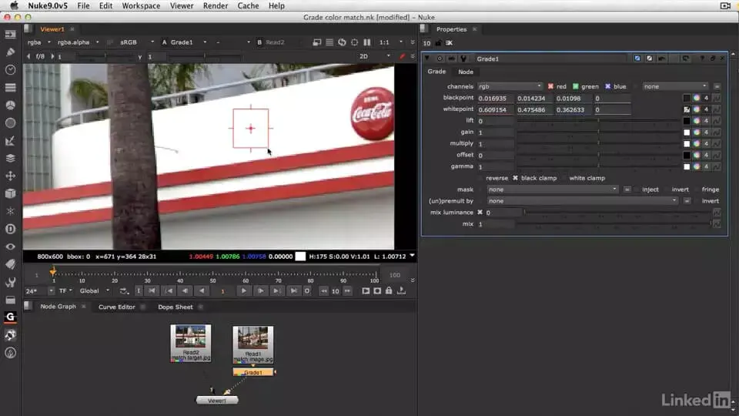Open blackpoint color wheel picker
Screen dimensions: 739x416
(696, 98)
